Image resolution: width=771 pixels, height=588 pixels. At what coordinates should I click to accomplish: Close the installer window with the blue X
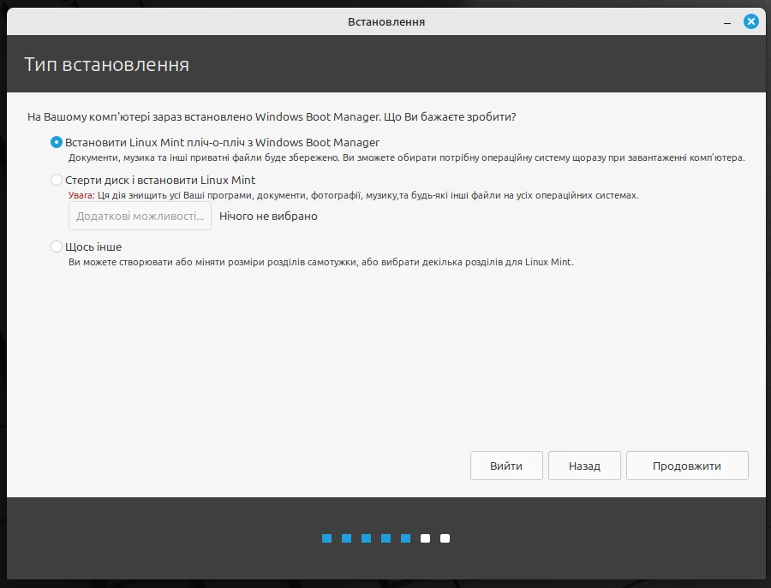point(750,21)
